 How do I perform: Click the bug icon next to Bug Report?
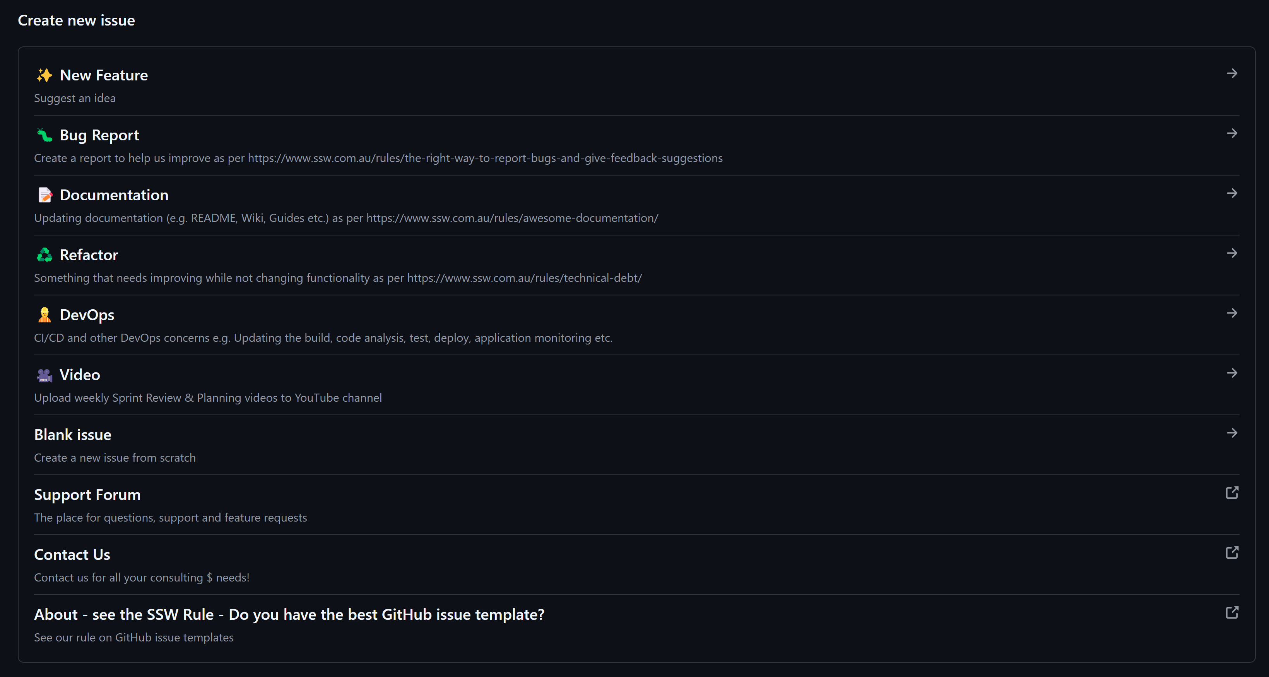point(44,135)
